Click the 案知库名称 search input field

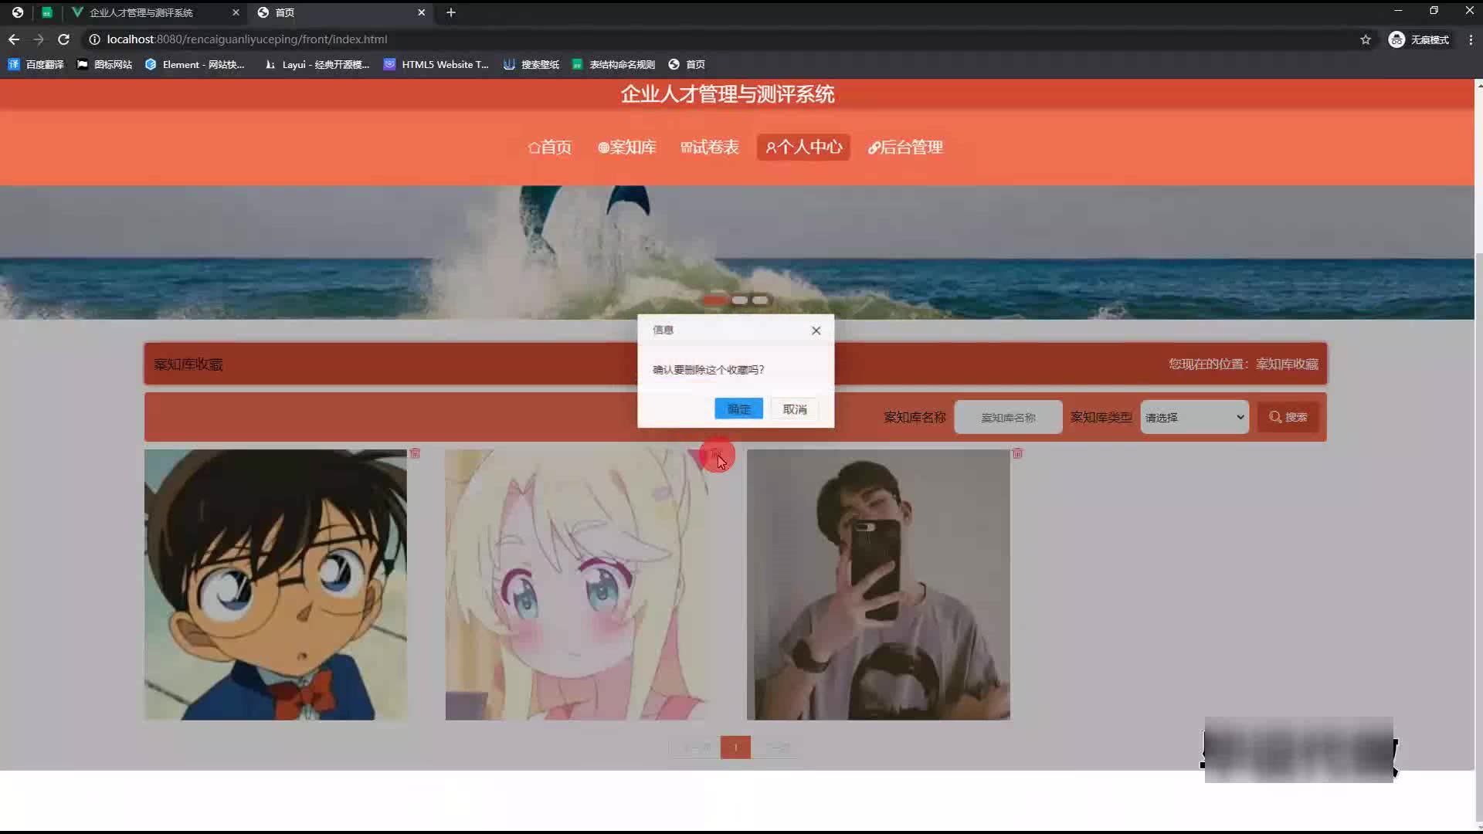tap(1008, 417)
